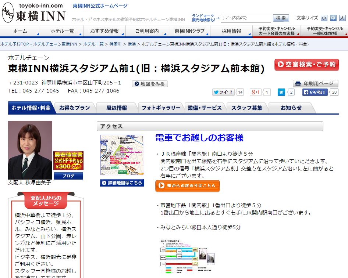
Task: Open the access map thumbnail
Action: (122, 155)
